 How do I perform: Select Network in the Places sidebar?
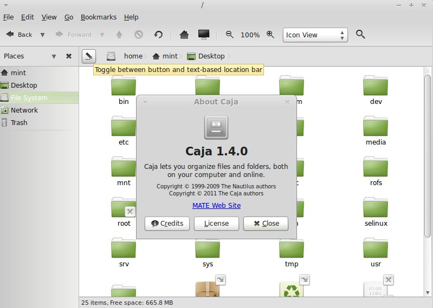(x=24, y=110)
